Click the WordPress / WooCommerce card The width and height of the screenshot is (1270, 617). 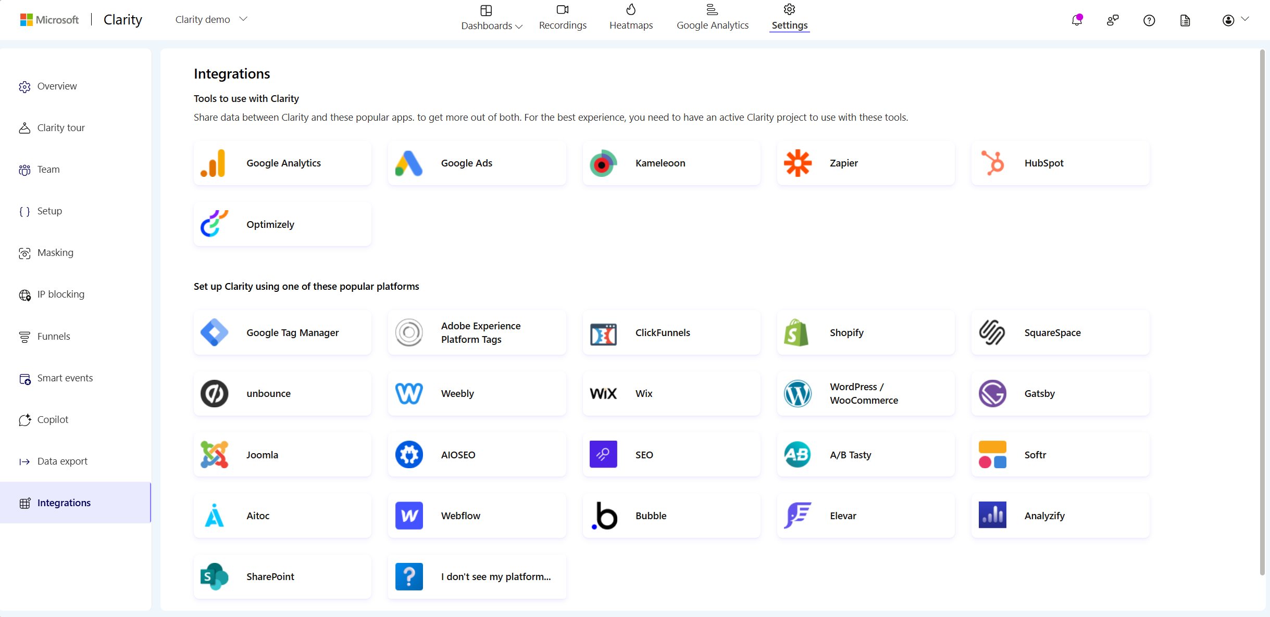coord(865,393)
